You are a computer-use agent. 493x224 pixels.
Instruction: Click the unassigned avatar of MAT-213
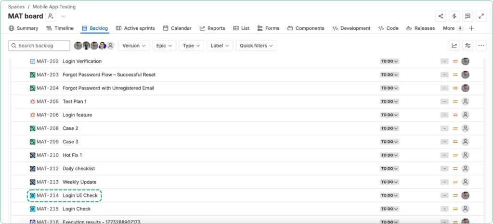[x=466, y=182]
